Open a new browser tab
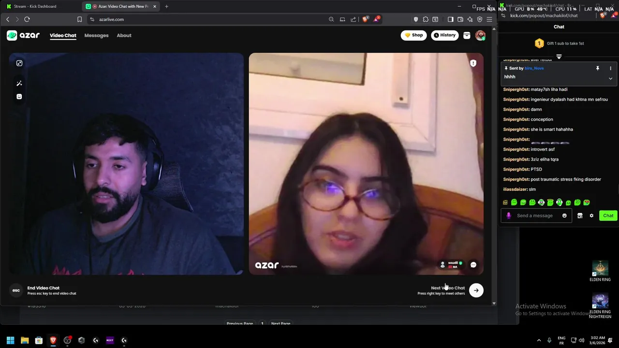The width and height of the screenshot is (619, 348). click(166, 6)
